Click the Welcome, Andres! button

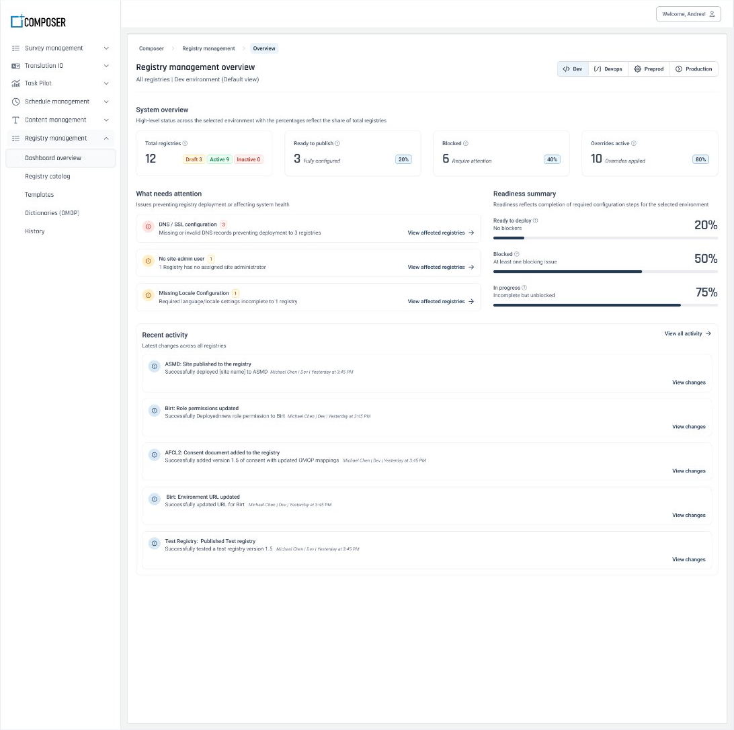click(x=688, y=14)
